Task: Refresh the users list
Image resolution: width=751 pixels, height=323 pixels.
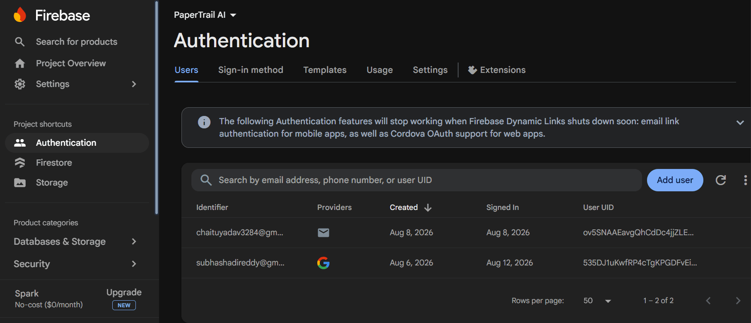Action: 721,180
